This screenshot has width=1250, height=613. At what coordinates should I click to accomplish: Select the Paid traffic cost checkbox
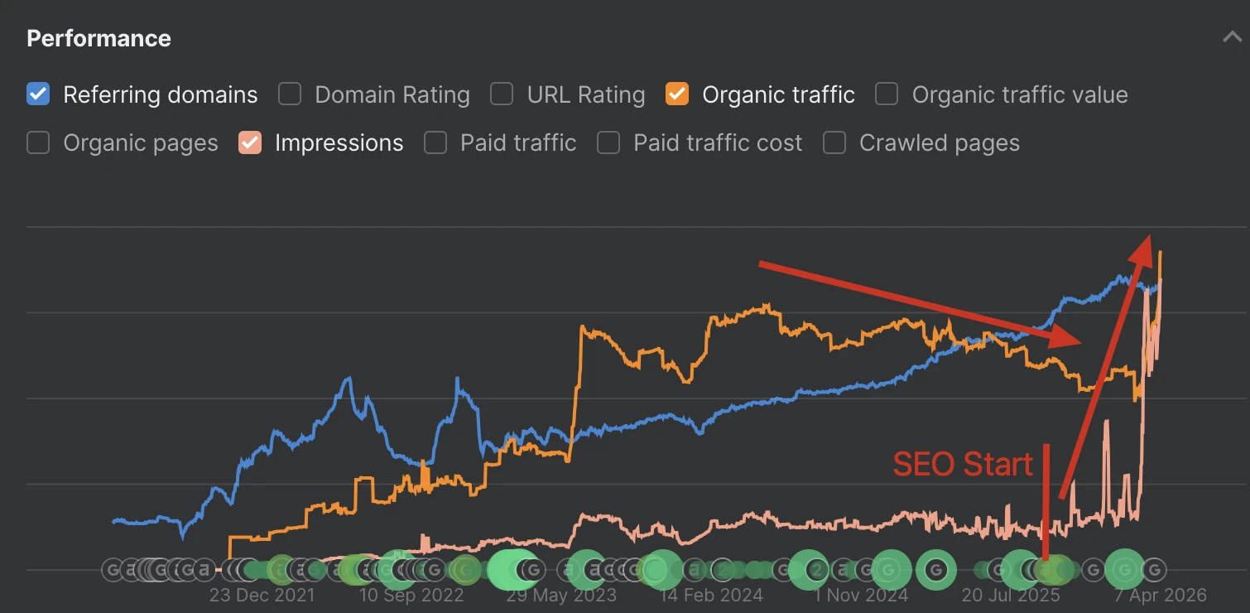click(x=608, y=142)
